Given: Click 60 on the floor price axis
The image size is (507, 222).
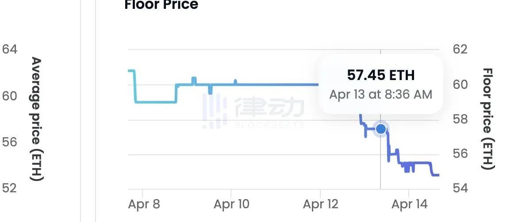Looking at the screenshot, I should click(x=460, y=84).
